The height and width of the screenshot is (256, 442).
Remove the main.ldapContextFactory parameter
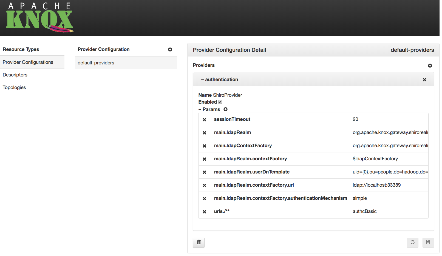[205, 146]
